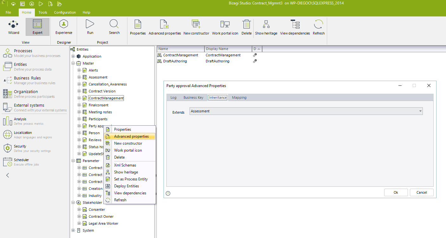
Task: Open the Processes module
Action: coord(35,53)
